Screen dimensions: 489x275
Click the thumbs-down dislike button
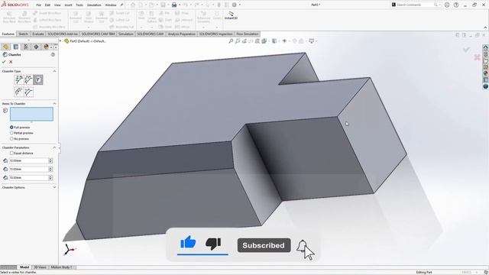click(213, 243)
